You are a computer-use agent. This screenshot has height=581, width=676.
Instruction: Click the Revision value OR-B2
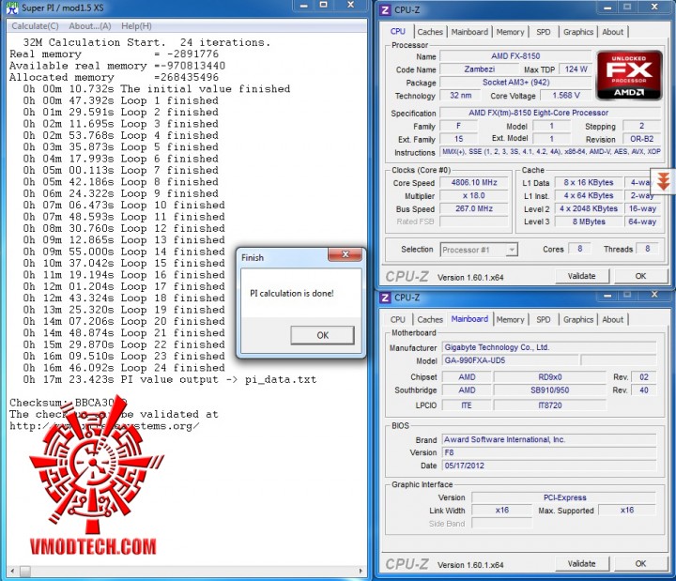641,139
